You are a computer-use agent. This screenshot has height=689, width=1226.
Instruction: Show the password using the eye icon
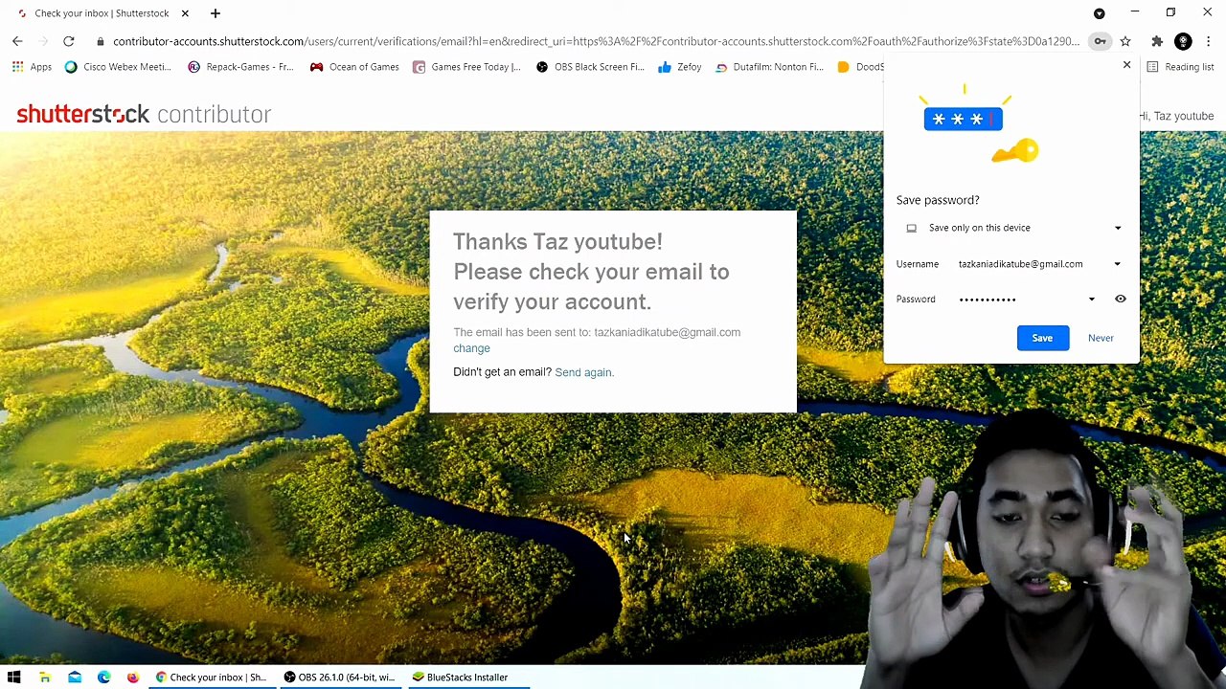1120,299
